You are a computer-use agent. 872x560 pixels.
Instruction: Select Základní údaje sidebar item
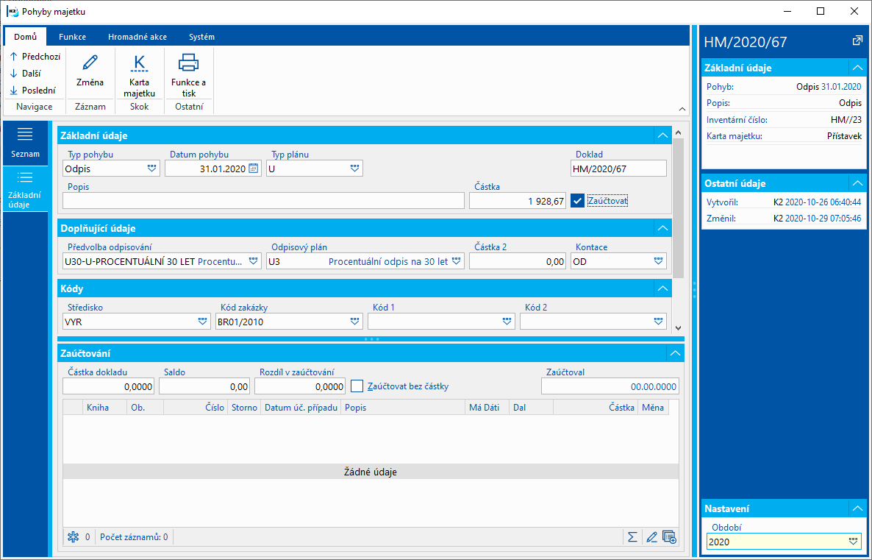point(25,189)
